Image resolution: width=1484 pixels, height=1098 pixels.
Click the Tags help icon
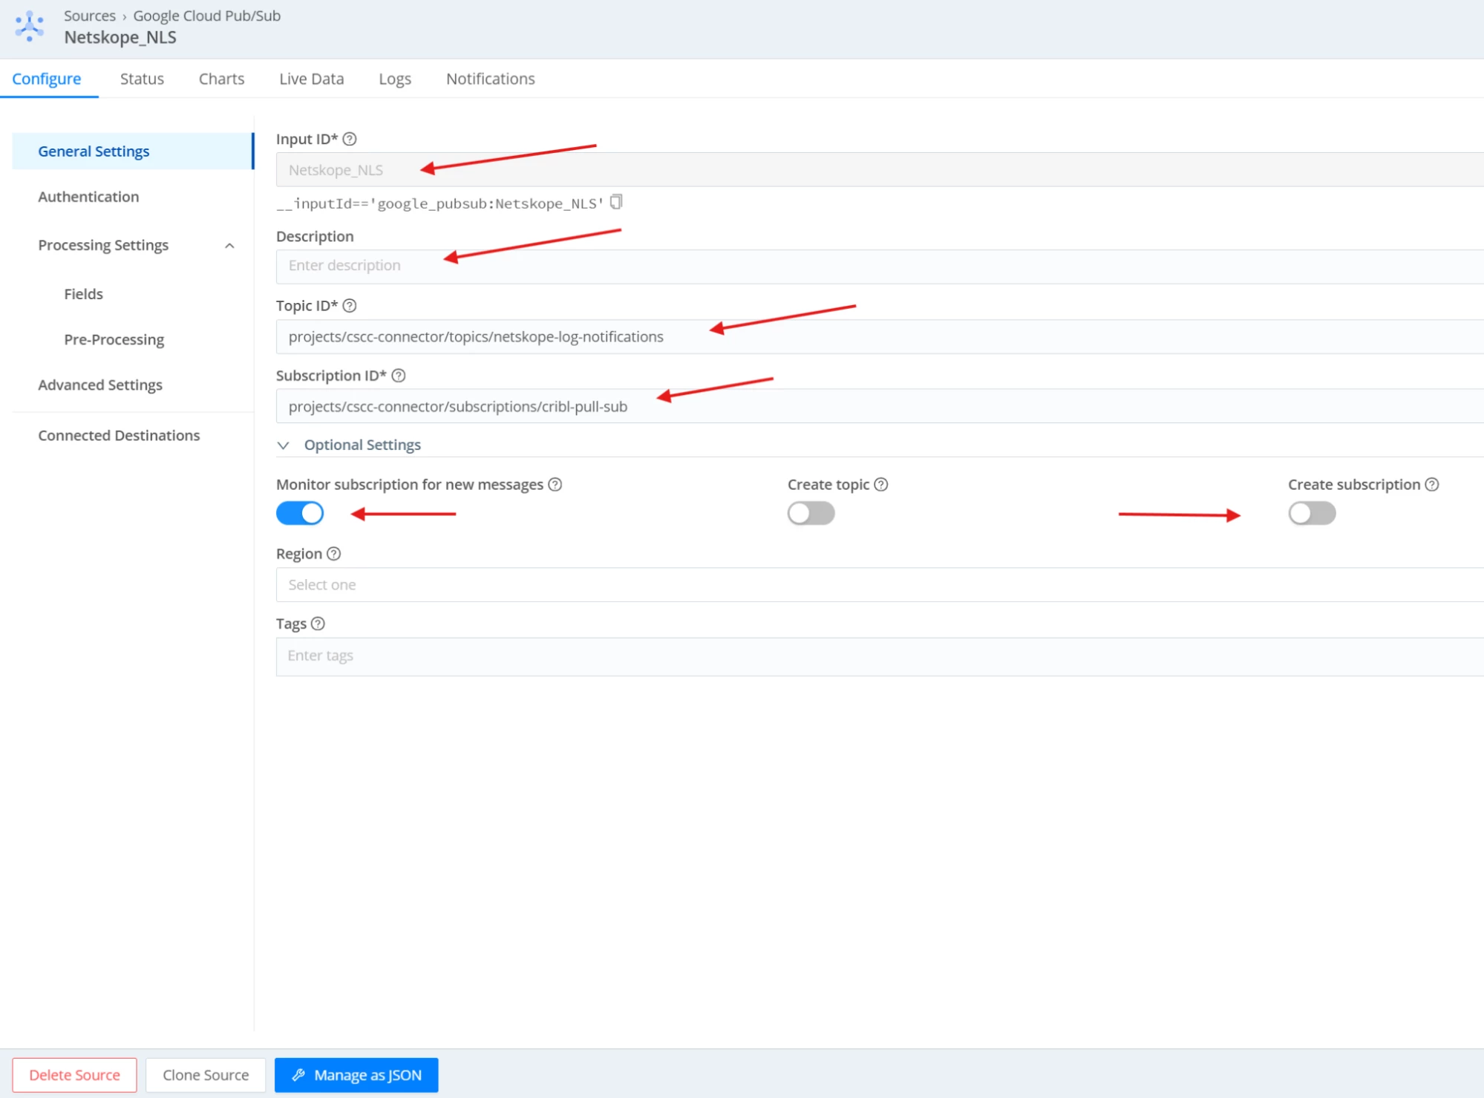click(x=318, y=624)
